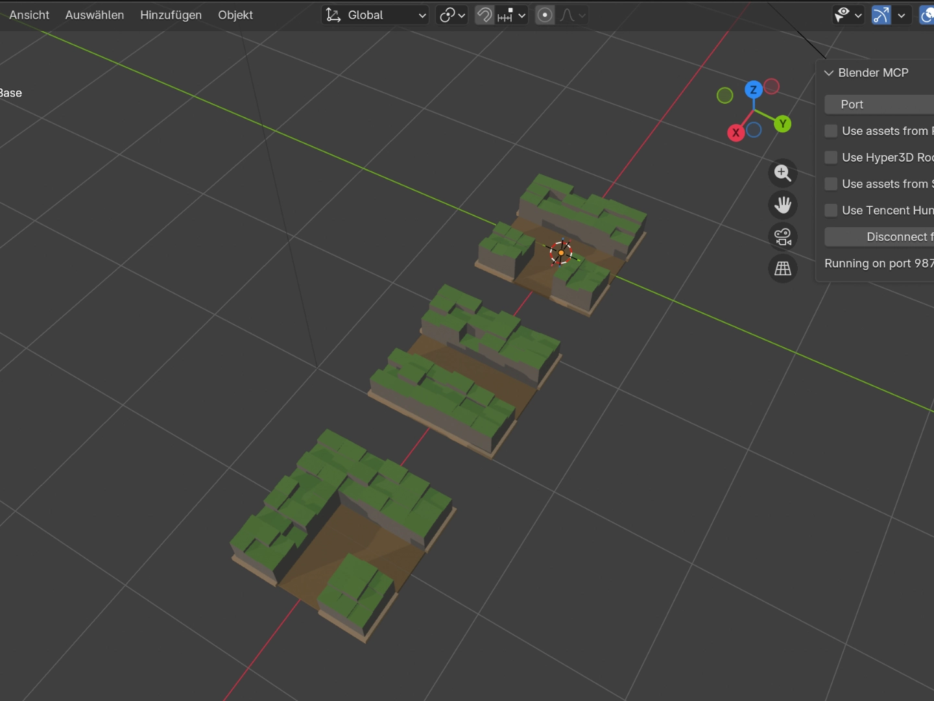This screenshot has width=934, height=701.
Task: Select the middle terrain tile model
Action: point(466,370)
